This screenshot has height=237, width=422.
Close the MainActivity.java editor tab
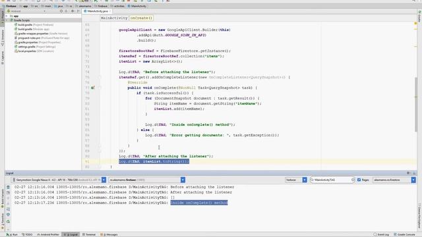(x=110, y=11)
